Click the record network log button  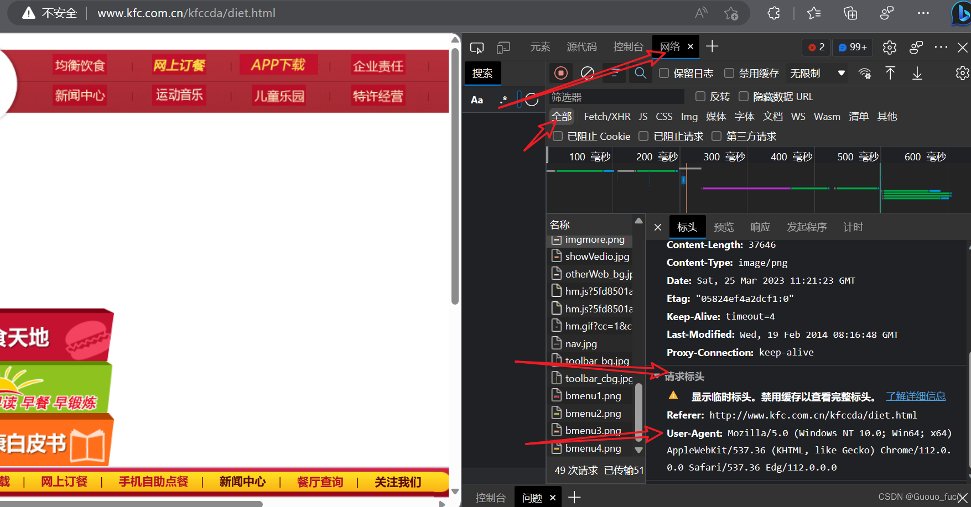561,73
